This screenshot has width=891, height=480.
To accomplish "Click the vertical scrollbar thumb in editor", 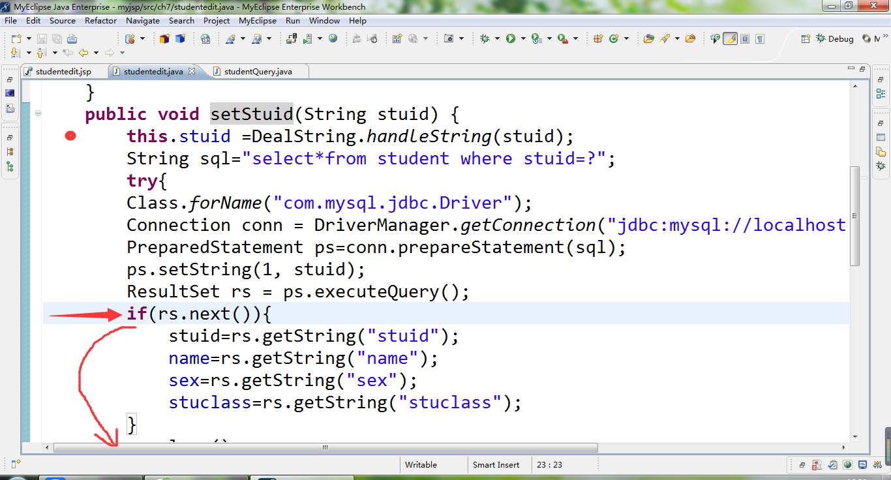I will (854, 216).
